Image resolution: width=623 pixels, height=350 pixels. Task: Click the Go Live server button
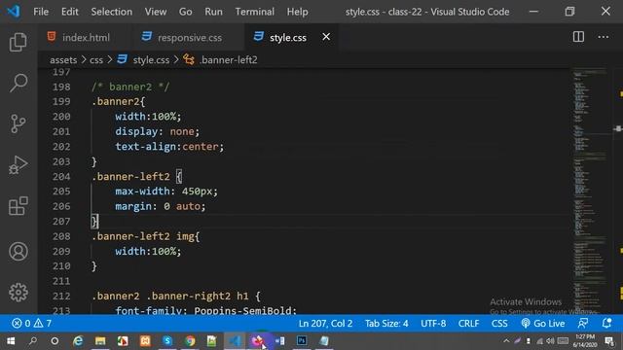pyautogui.click(x=543, y=323)
